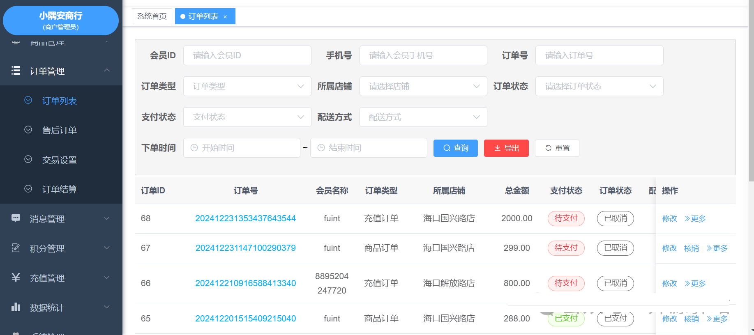Close the 订单列表 tab with the x icon
The width and height of the screenshot is (754, 335).
click(x=225, y=17)
